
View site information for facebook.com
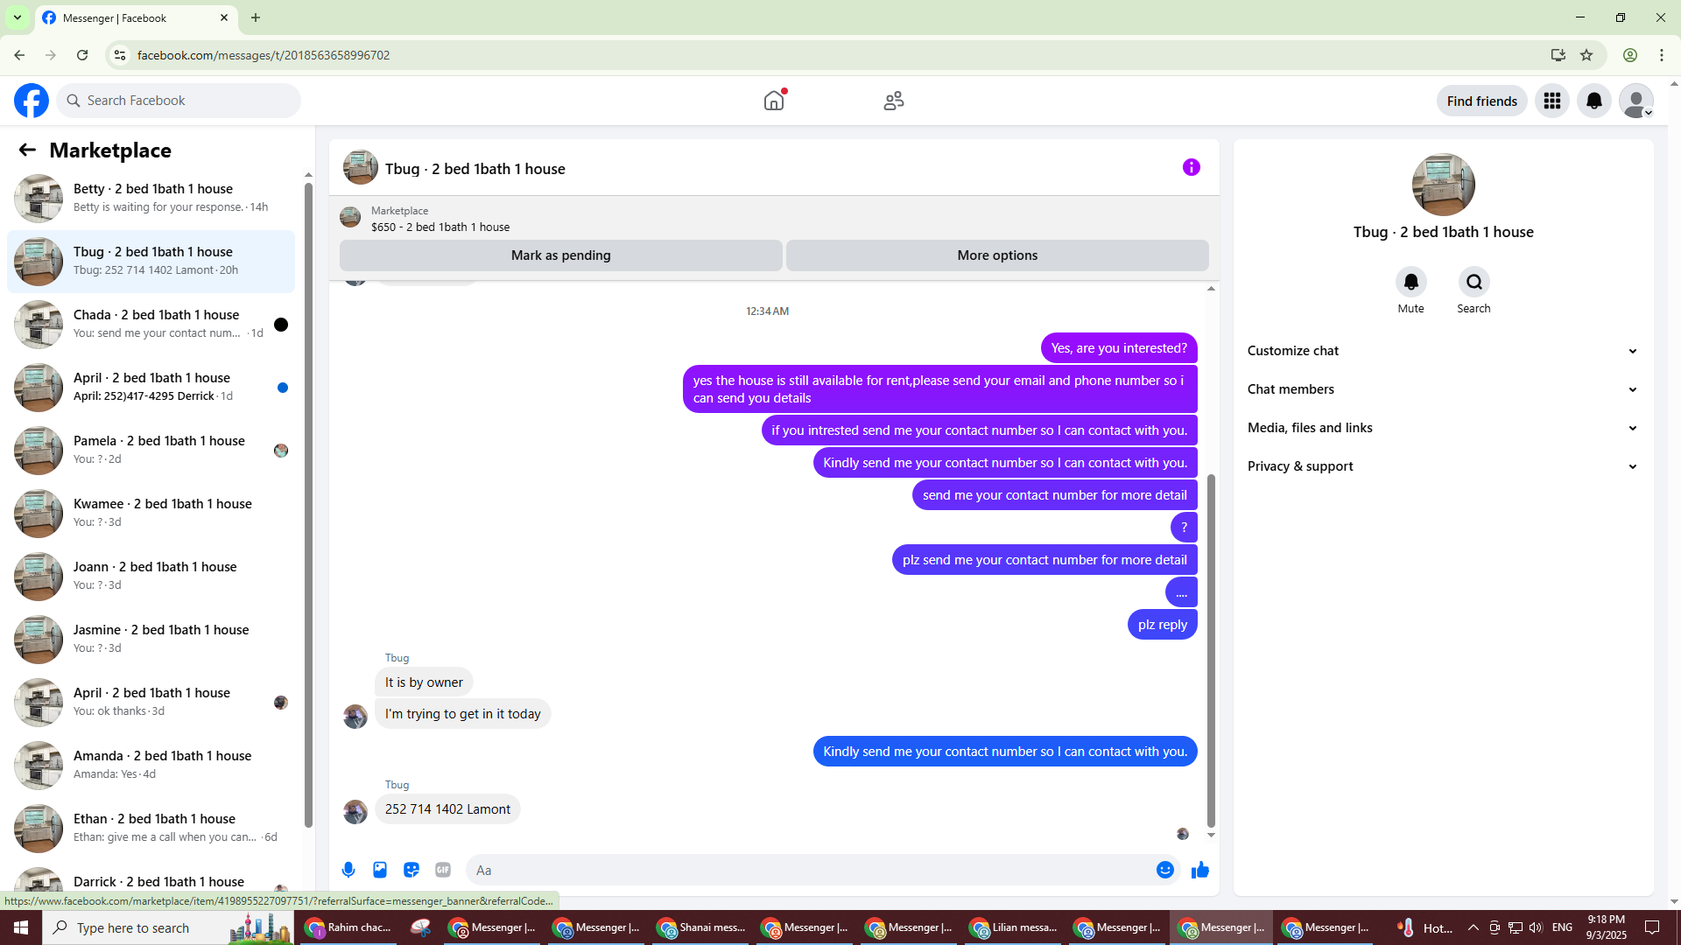click(120, 55)
